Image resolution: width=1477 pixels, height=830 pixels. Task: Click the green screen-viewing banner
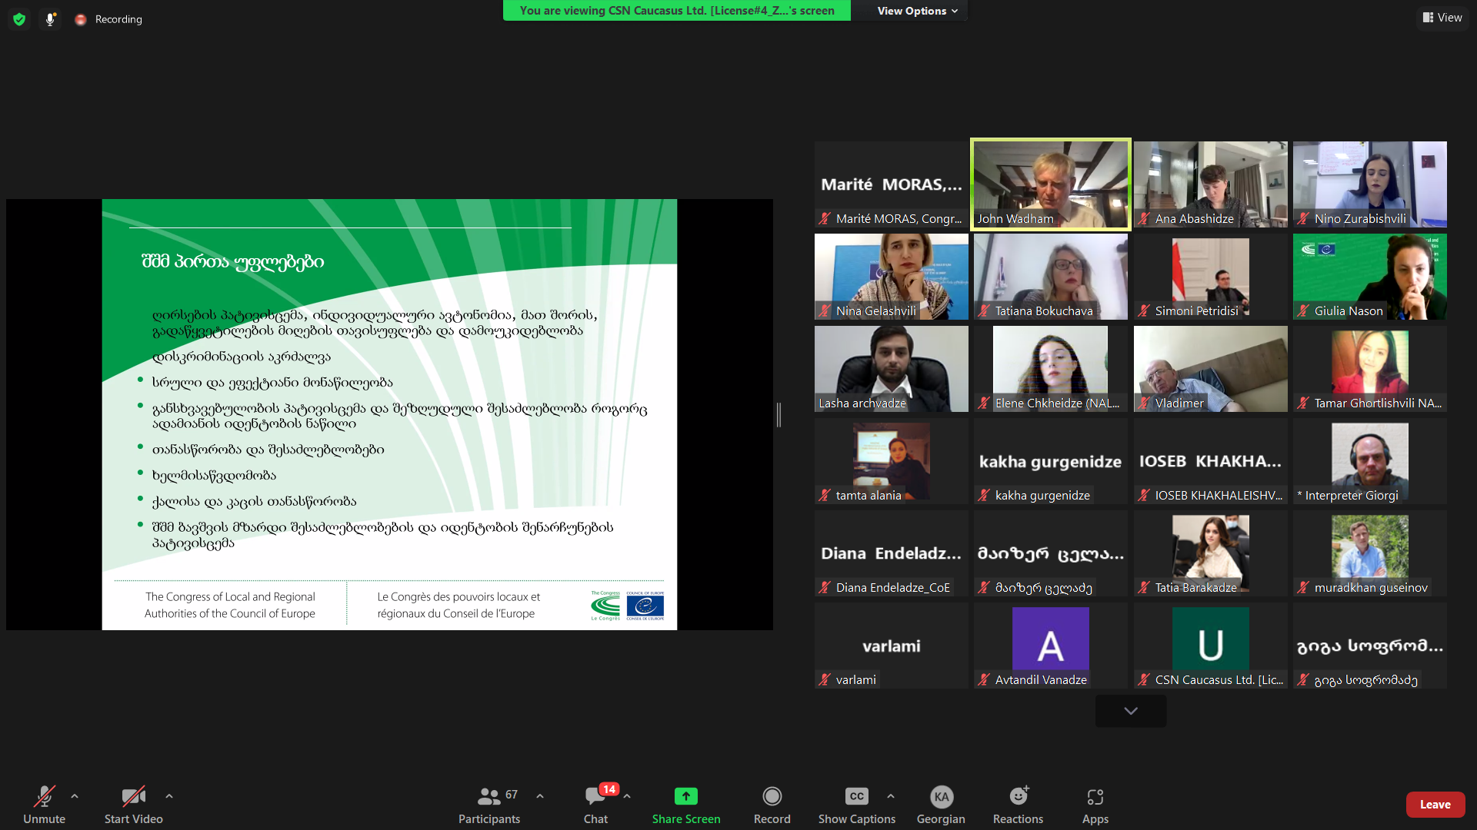tap(677, 11)
